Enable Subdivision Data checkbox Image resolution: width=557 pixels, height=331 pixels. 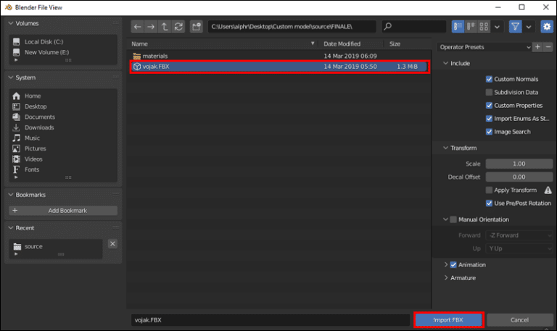tap(489, 92)
